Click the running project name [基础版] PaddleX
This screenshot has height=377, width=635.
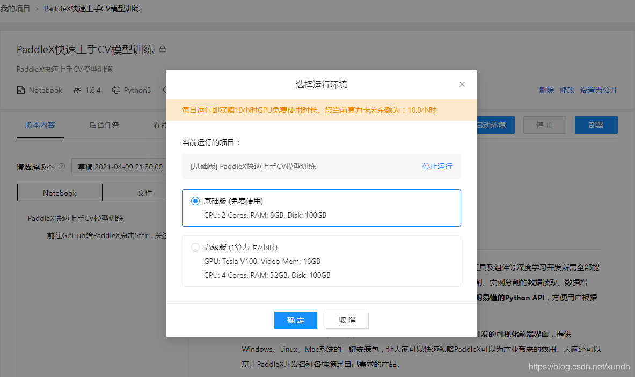point(253,166)
